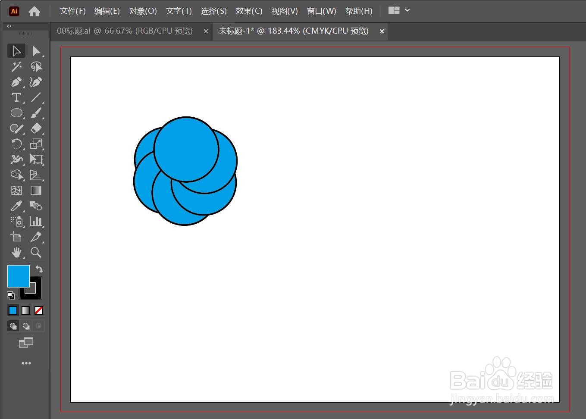Select the Scale tool

tap(36, 144)
